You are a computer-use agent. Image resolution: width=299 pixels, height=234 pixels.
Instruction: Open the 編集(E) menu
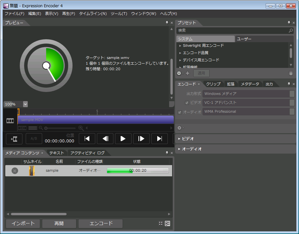pyautogui.click(x=35, y=14)
